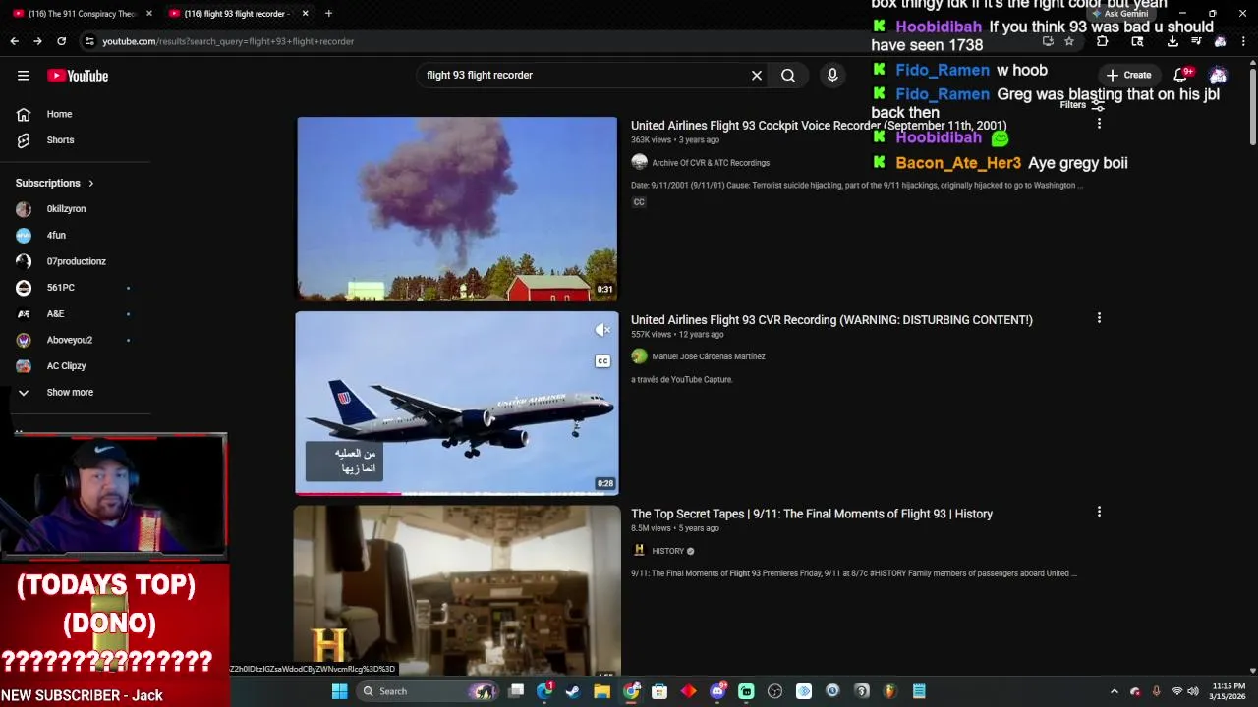Open YouTube notifications bell
This screenshot has width=1258, height=707.
(1181, 75)
